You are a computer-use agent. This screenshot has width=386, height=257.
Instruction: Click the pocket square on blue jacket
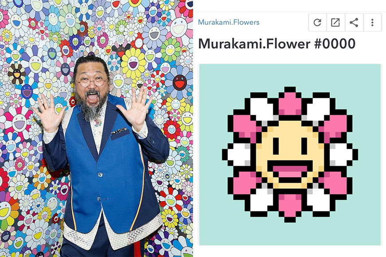click(119, 131)
